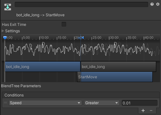Click the transition name input field

(x=81, y=4)
